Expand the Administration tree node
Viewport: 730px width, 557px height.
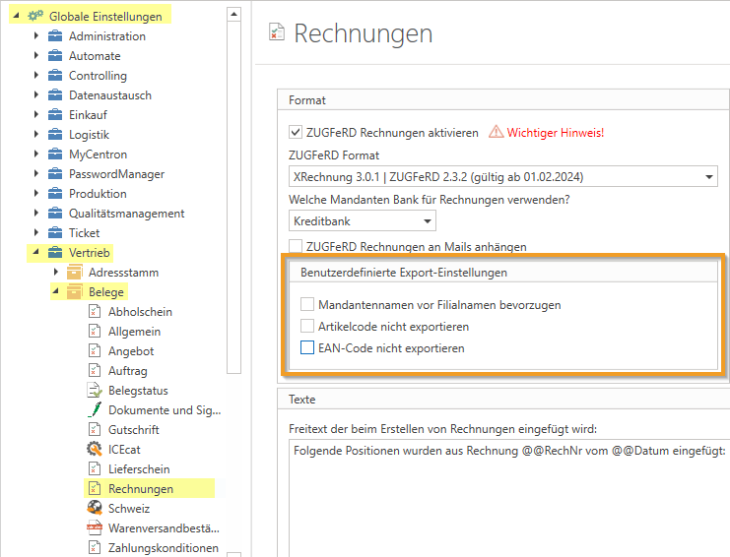point(36,35)
